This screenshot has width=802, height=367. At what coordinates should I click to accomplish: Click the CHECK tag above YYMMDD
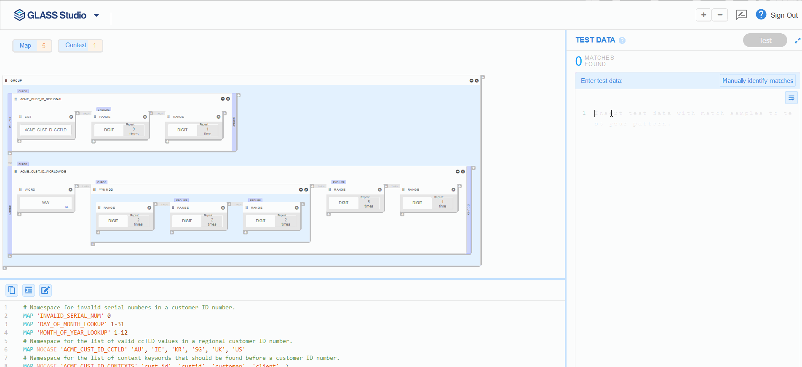tap(102, 182)
